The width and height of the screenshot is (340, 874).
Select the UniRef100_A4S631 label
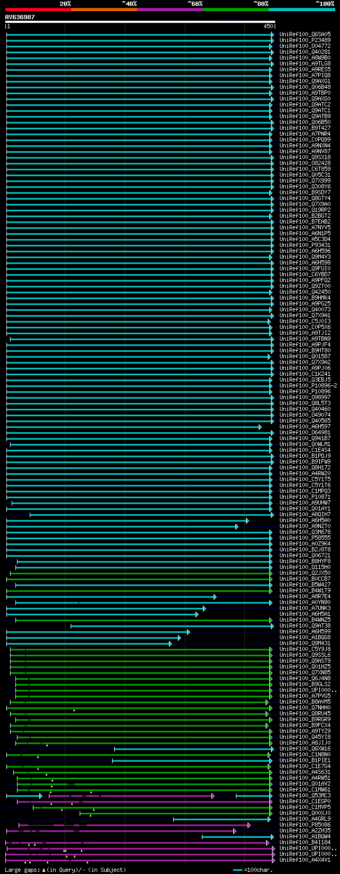pyautogui.click(x=305, y=772)
